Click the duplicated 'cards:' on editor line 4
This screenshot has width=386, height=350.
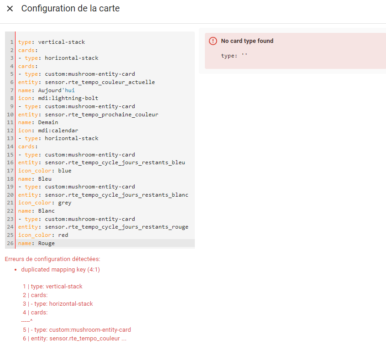coord(27,66)
